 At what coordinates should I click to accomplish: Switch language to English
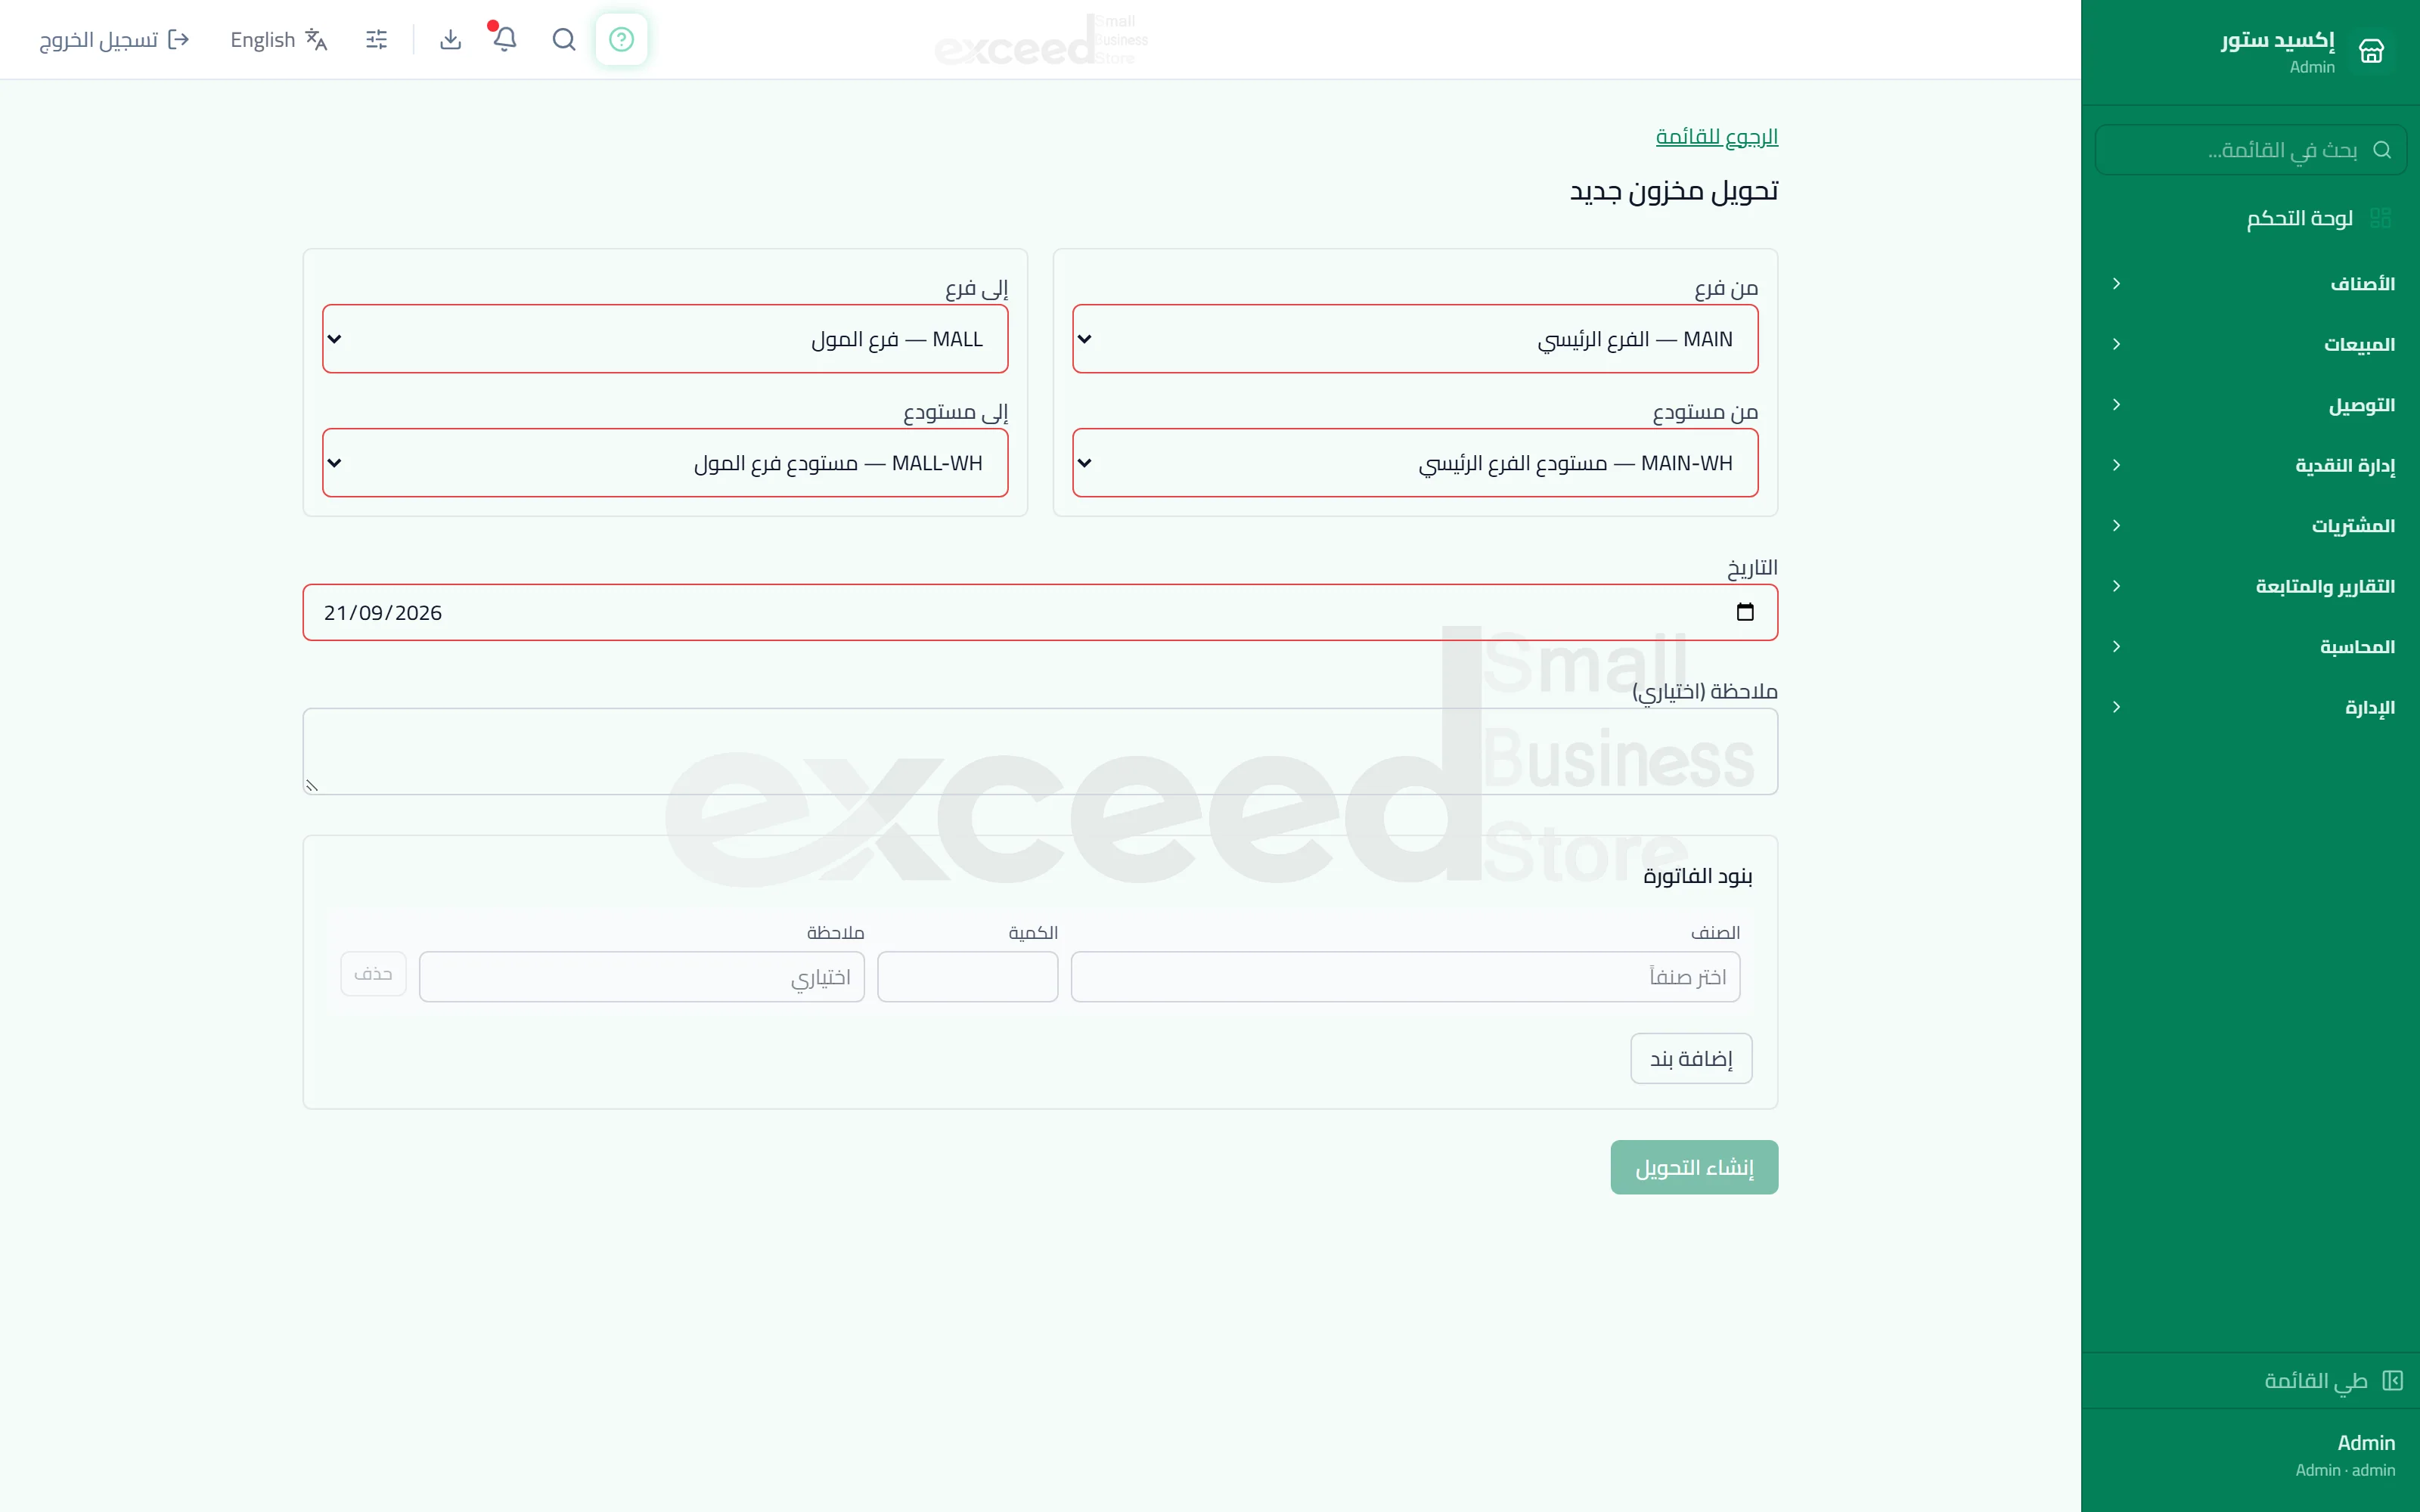[x=279, y=40]
